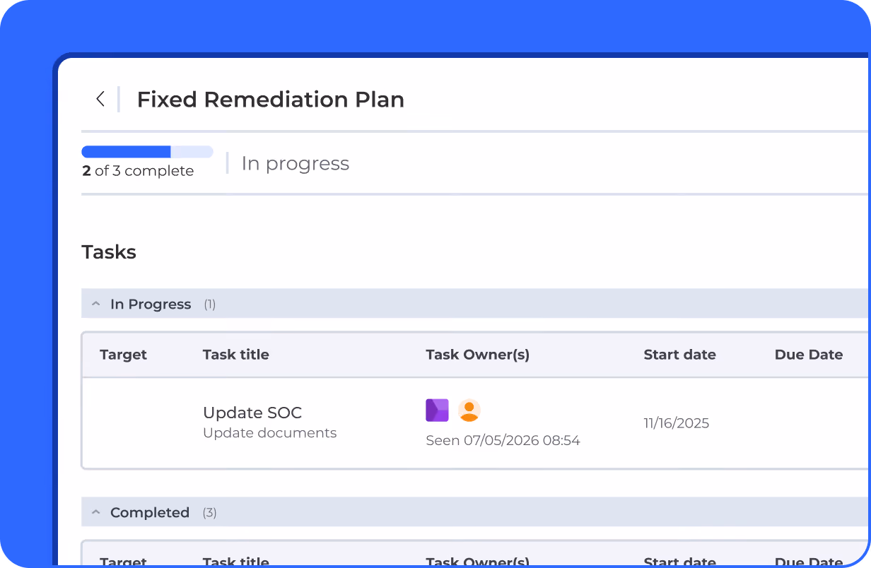Image resolution: width=871 pixels, height=568 pixels.
Task: Sort by Target column header
Action: click(123, 355)
